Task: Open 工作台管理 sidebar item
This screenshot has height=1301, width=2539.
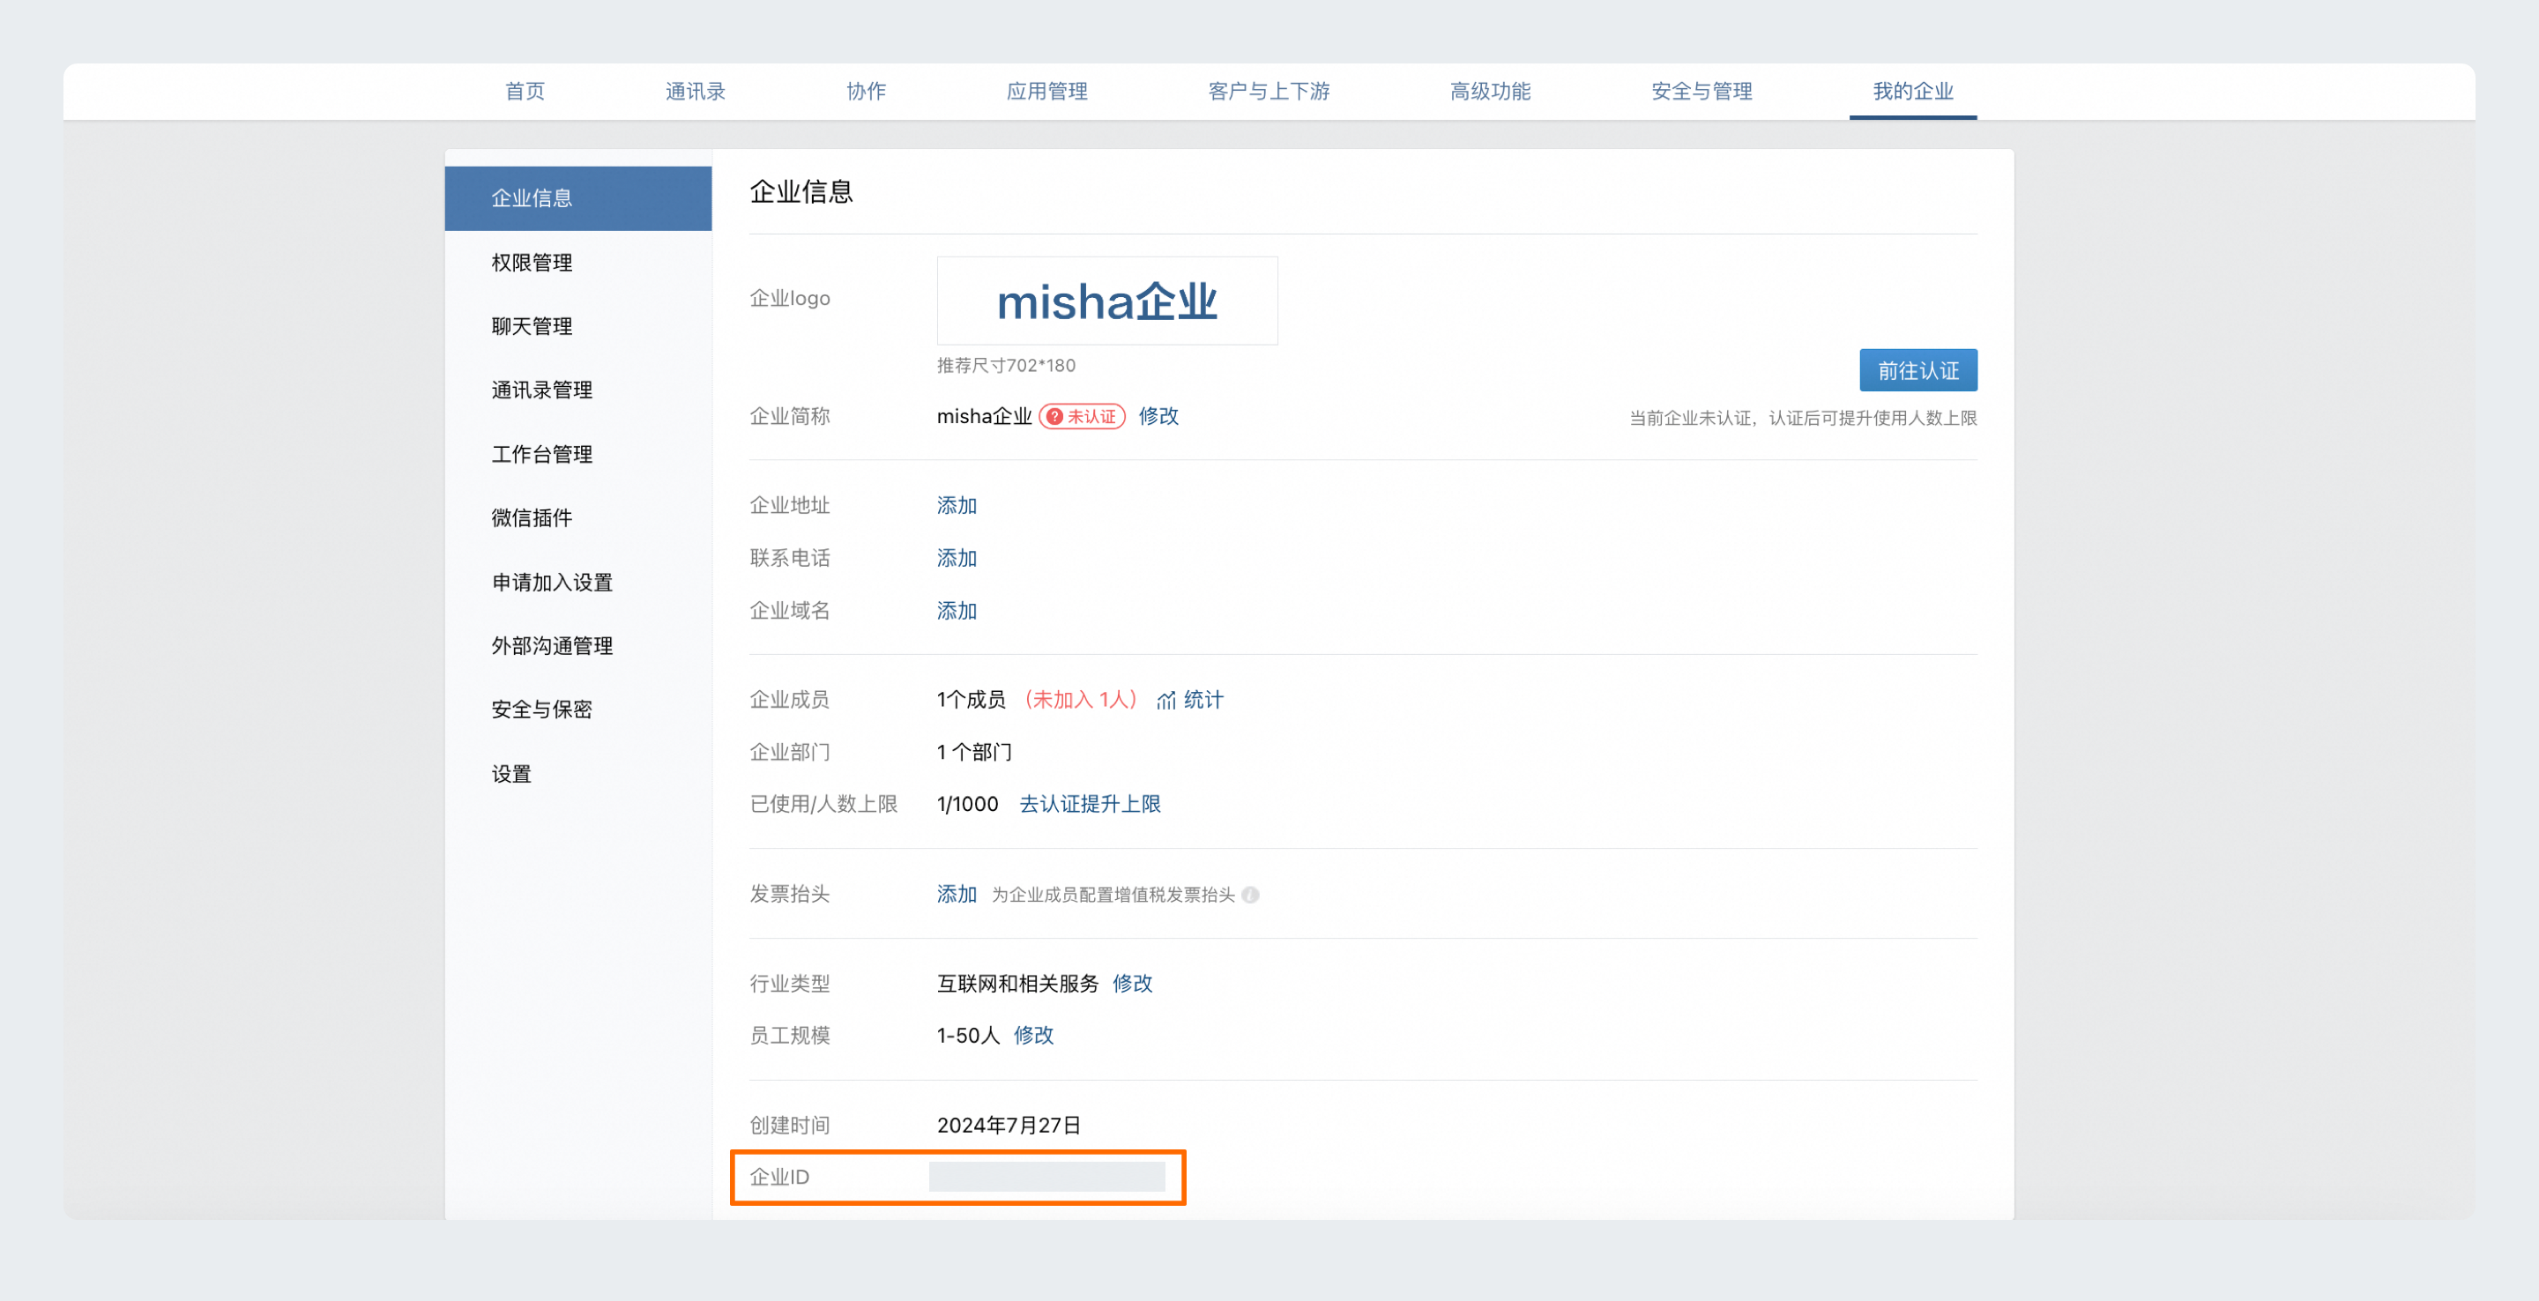Action: point(577,454)
